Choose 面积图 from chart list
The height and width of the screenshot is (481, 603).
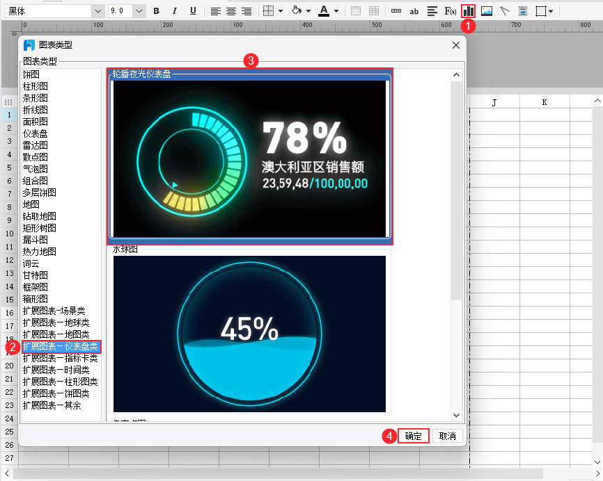[35, 122]
